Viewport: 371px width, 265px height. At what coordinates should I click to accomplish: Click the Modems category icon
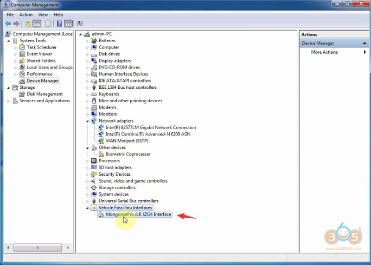[x=94, y=107]
